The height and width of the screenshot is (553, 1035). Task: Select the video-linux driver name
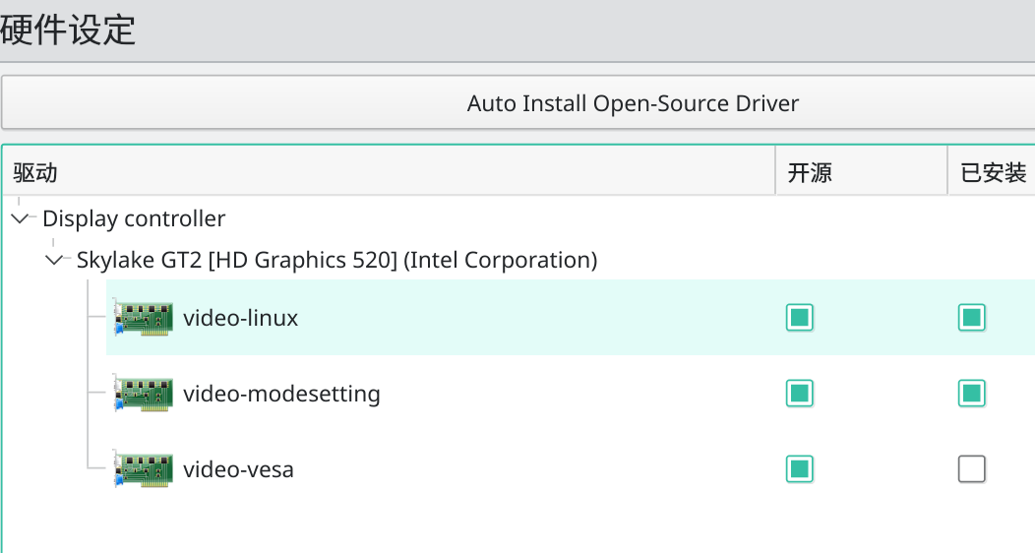[240, 318]
